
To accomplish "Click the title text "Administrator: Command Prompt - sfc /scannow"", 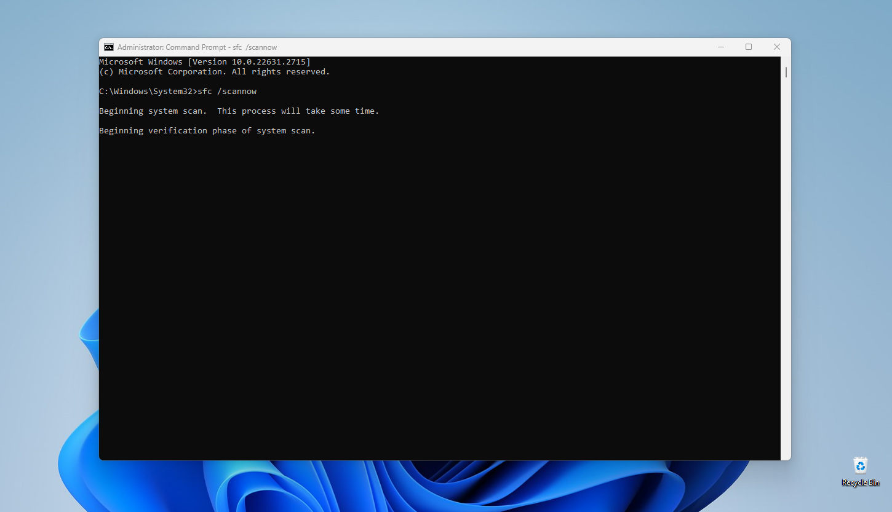I will [x=197, y=47].
